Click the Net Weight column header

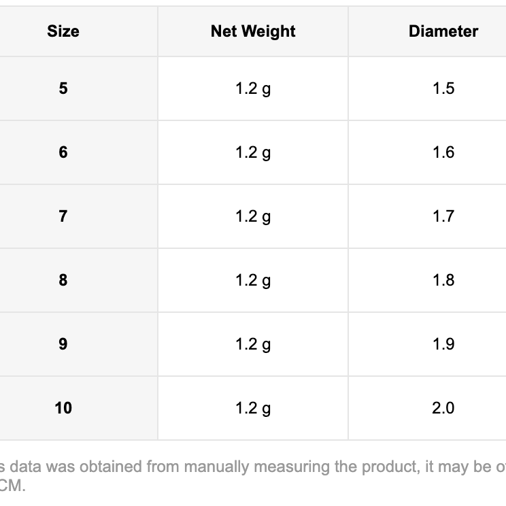[x=253, y=31]
